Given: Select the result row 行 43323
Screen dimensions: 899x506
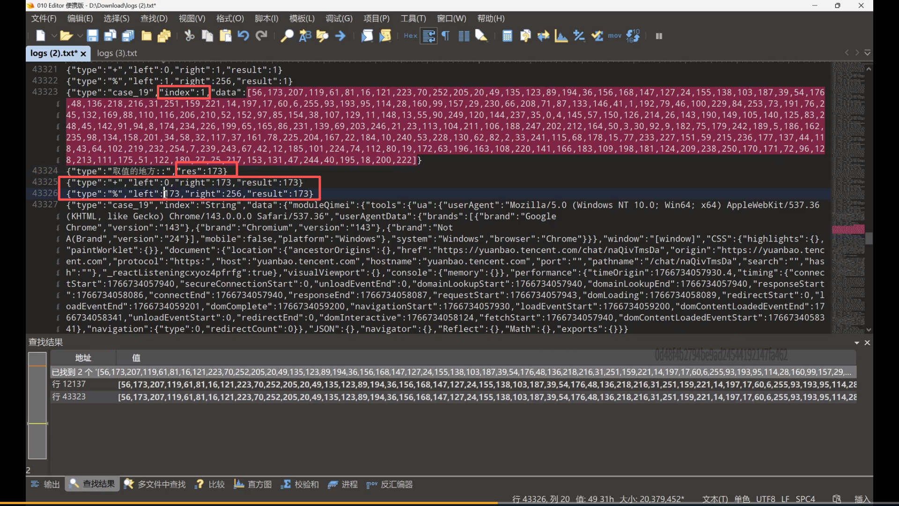Looking at the screenshot, I should tap(453, 397).
